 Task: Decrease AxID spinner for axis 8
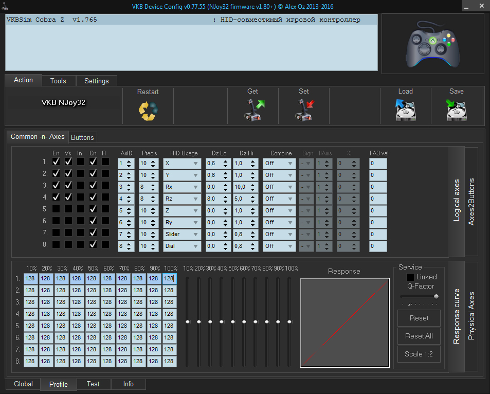129,248
